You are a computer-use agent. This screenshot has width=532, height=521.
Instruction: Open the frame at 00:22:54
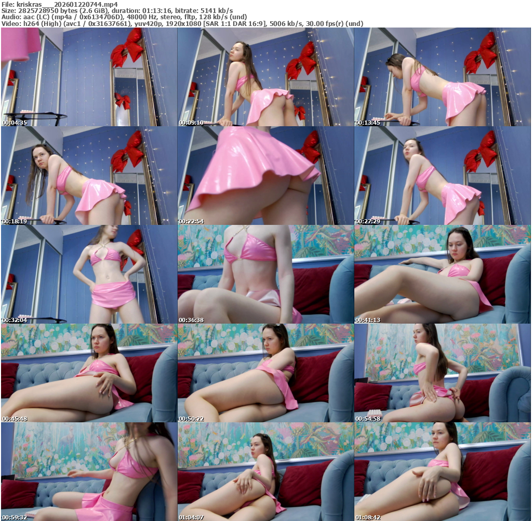[x=265, y=176]
